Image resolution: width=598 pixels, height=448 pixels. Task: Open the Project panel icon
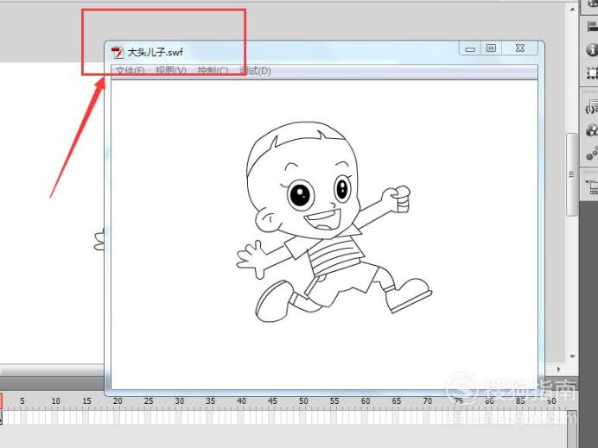[x=593, y=186]
